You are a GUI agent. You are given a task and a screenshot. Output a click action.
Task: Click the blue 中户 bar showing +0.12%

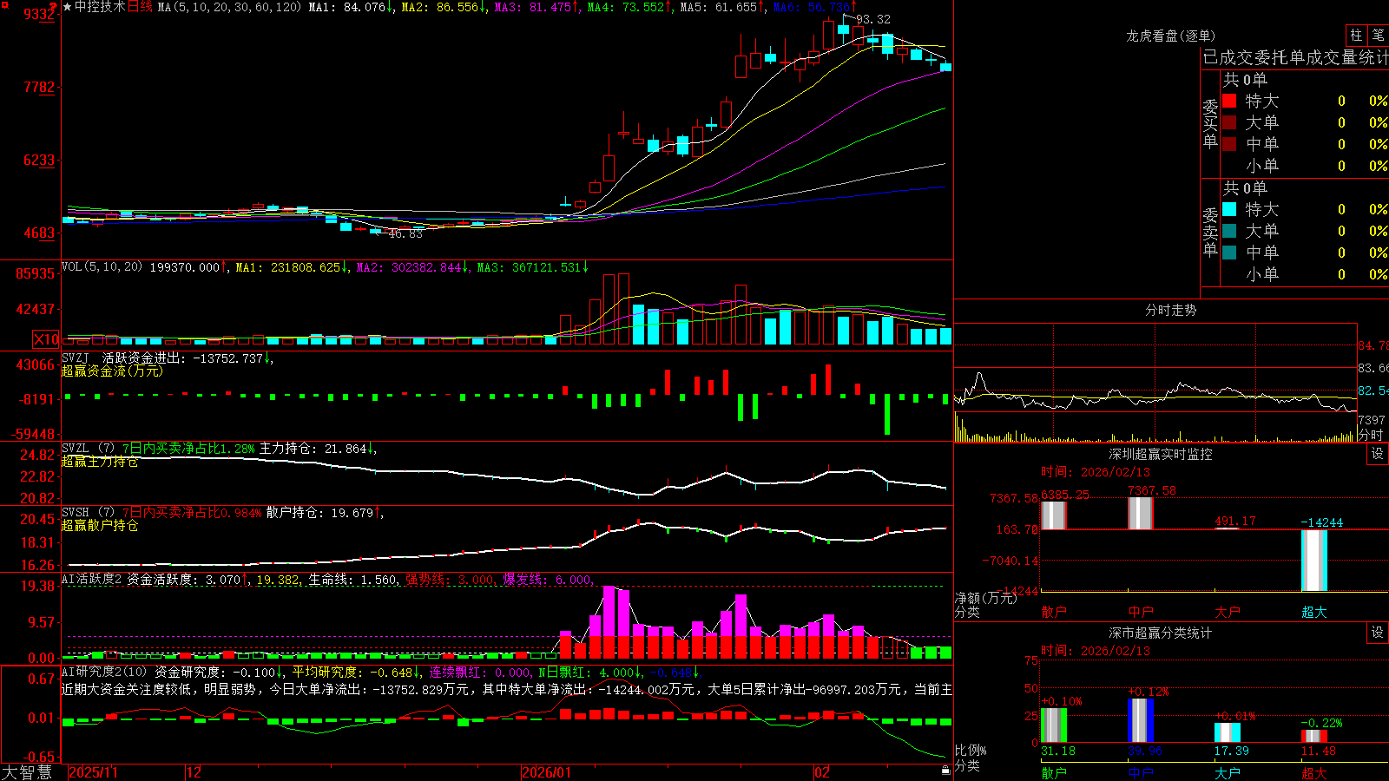coord(1141,720)
